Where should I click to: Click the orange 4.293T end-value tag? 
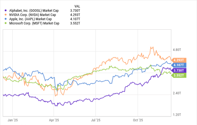pyautogui.click(x=179, y=60)
